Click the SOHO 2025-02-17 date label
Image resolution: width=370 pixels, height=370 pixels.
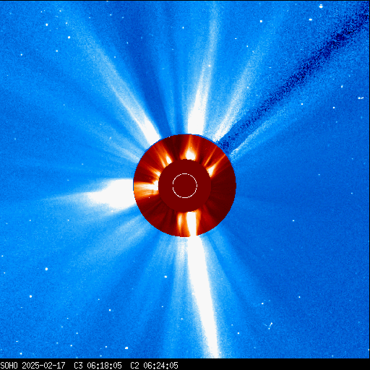coord(33,366)
